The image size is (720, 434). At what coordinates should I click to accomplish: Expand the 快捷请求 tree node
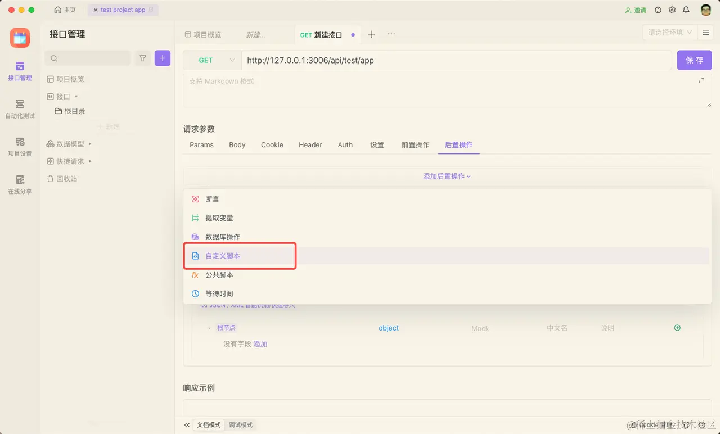tap(90, 161)
